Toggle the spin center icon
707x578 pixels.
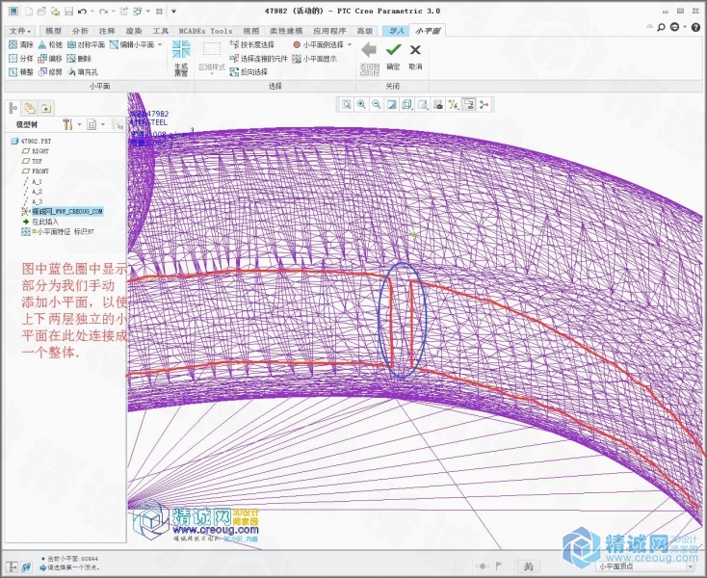tap(484, 105)
